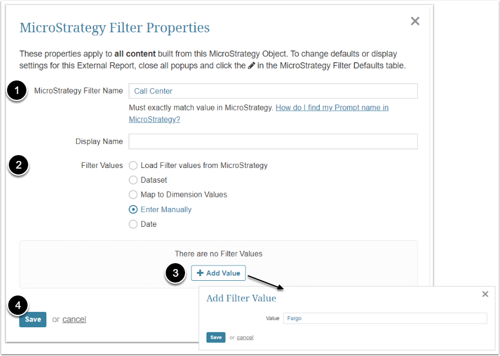Select Map to Dimension Values radio button

(133, 194)
